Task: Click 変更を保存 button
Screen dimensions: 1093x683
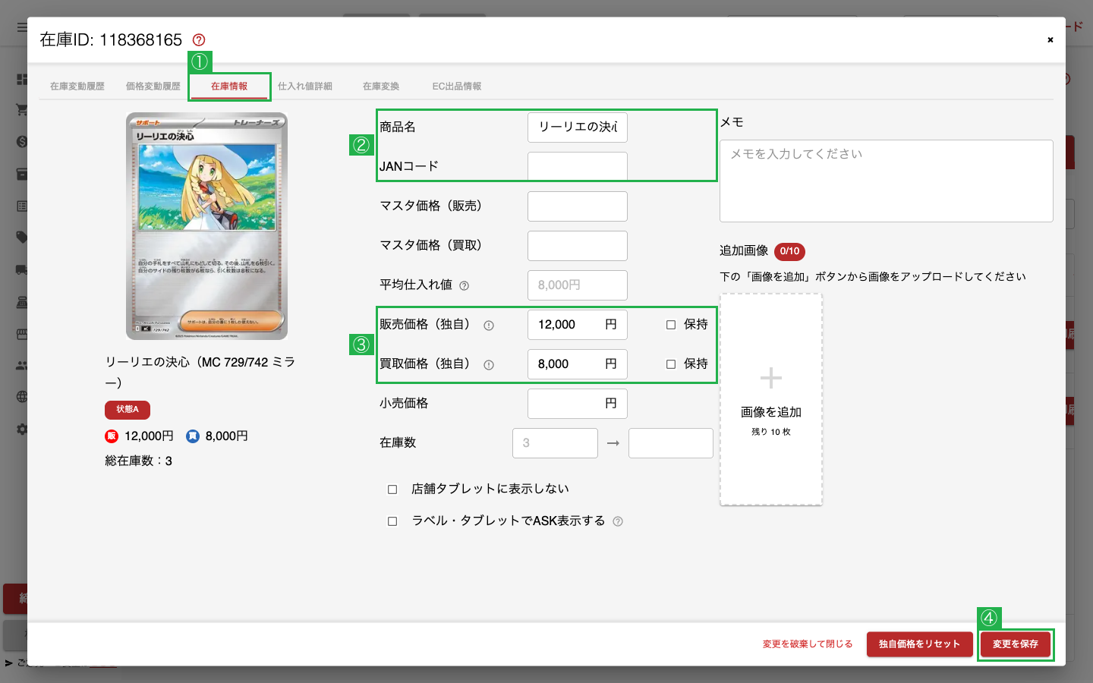Action: 1016,644
